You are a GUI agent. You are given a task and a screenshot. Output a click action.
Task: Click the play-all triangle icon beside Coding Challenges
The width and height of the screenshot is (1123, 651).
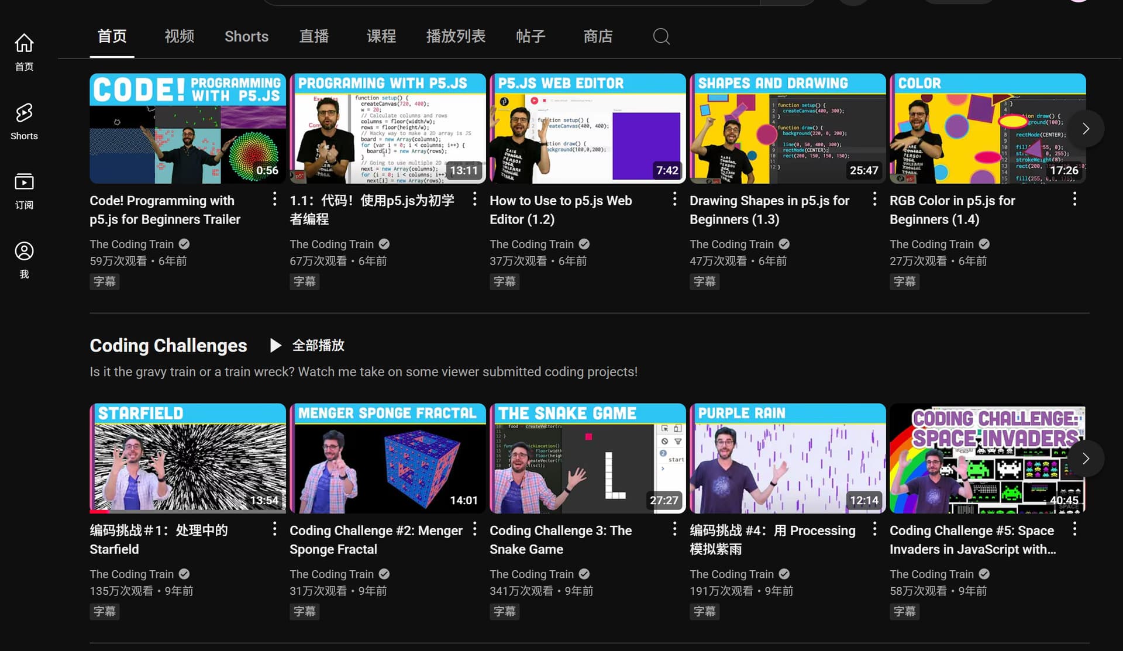coord(275,345)
